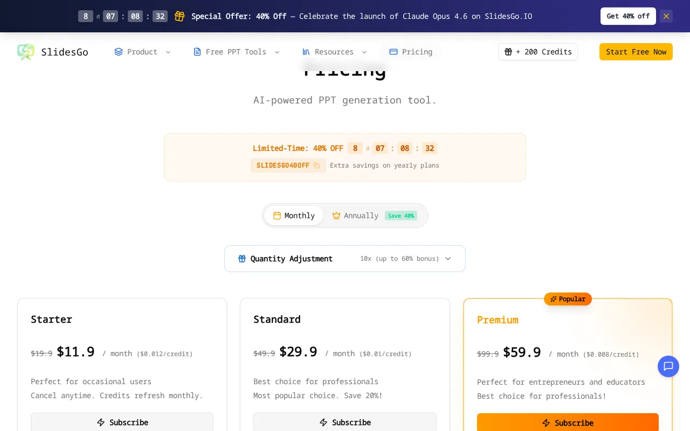Screen dimensions: 690x431
Task: Click the Starter $11.9 price
Action: (x=75, y=352)
